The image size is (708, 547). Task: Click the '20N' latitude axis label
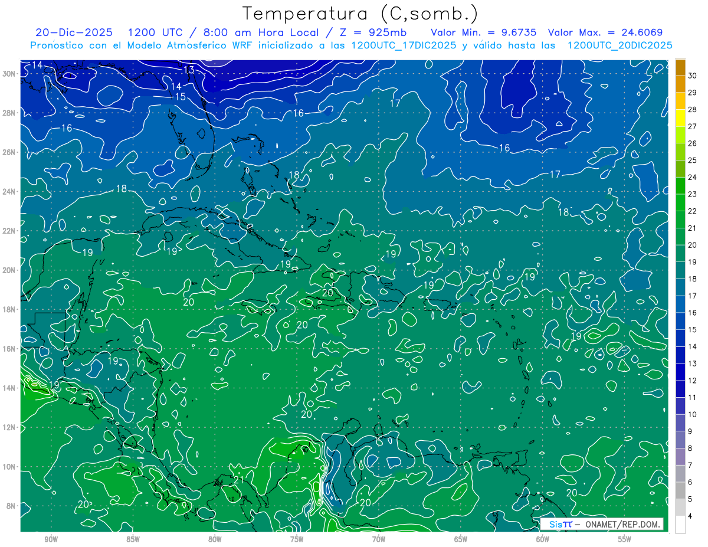pos(10,270)
